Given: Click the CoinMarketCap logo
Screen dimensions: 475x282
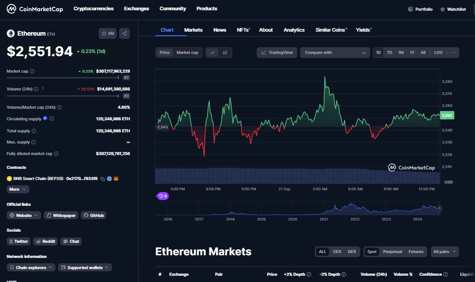Looking at the screenshot, I should (x=35, y=9).
